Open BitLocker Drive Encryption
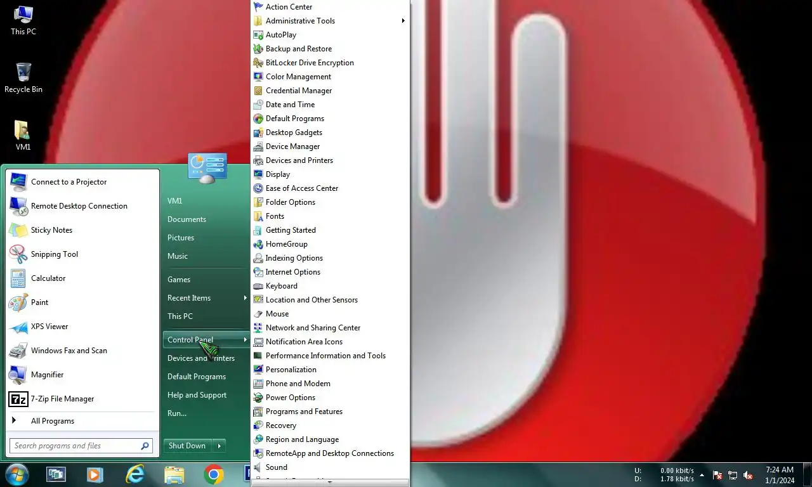812x487 pixels. (x=330, y=63)
